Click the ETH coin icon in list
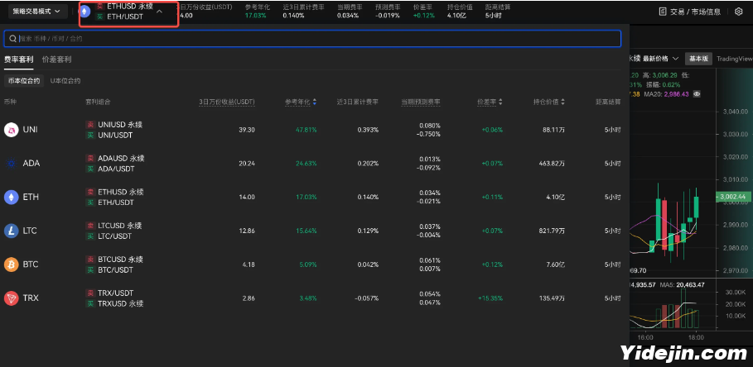Viewport: 753px width, 367px height. [x=11, y=197]
